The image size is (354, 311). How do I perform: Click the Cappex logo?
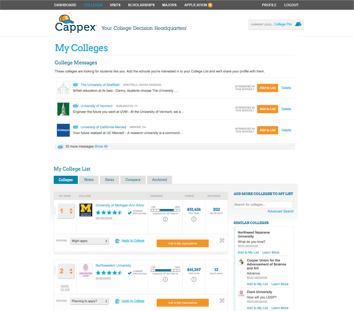[x=76, y=23]
